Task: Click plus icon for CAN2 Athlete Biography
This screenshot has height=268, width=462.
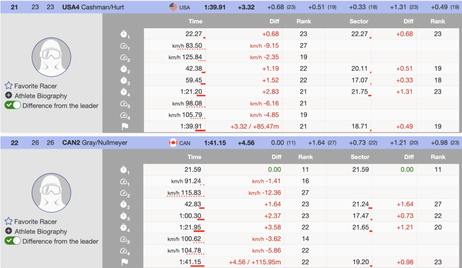Action: tap(9, 231)
